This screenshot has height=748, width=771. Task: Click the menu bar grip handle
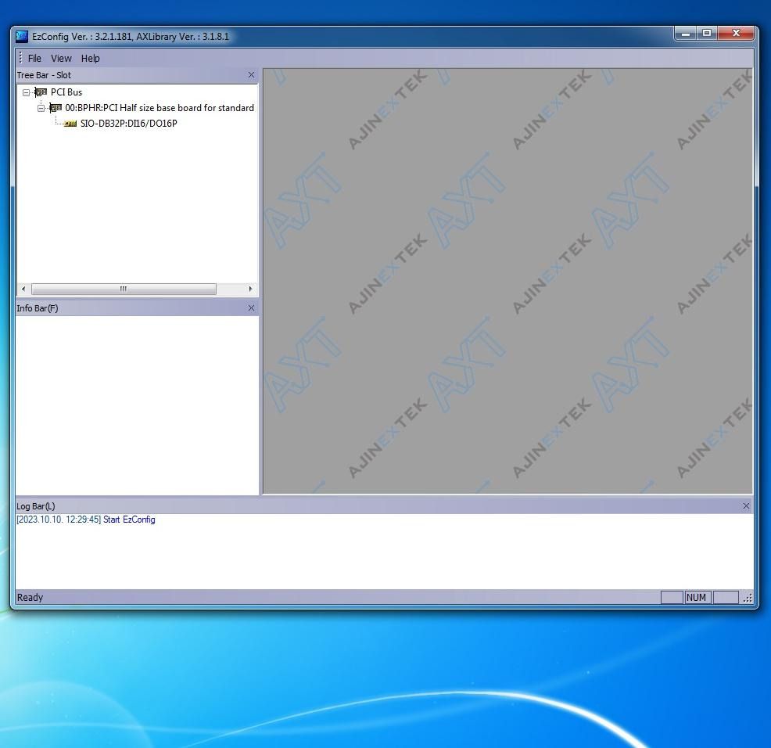(x=20, y=58)
